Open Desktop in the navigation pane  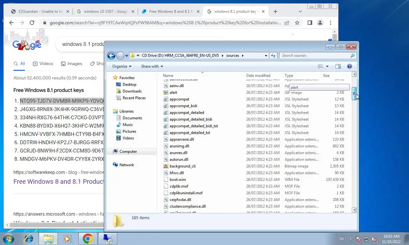129,85
